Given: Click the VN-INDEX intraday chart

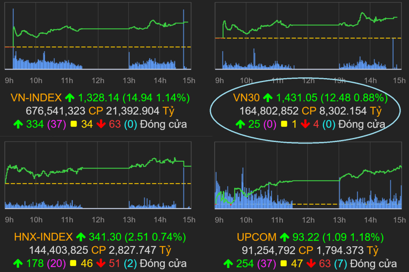Looking at the screenshot, I should point(97,40).
